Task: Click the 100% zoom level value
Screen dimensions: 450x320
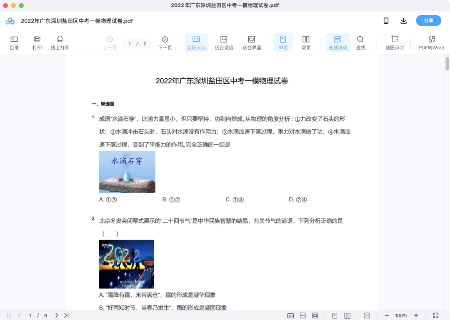Action: [401, 316]
